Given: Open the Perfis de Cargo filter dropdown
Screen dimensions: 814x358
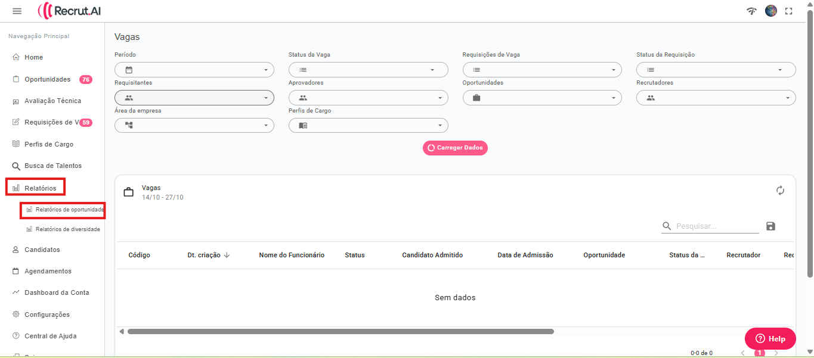Looking at the screenshot, I should (368, 126).
